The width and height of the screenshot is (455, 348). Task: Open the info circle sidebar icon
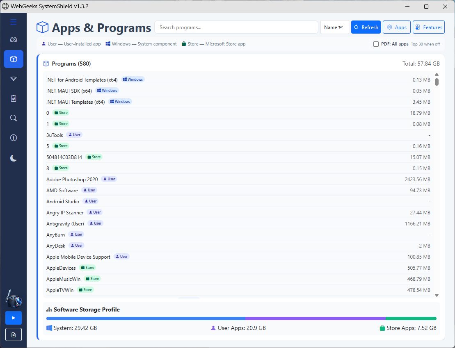14,138
